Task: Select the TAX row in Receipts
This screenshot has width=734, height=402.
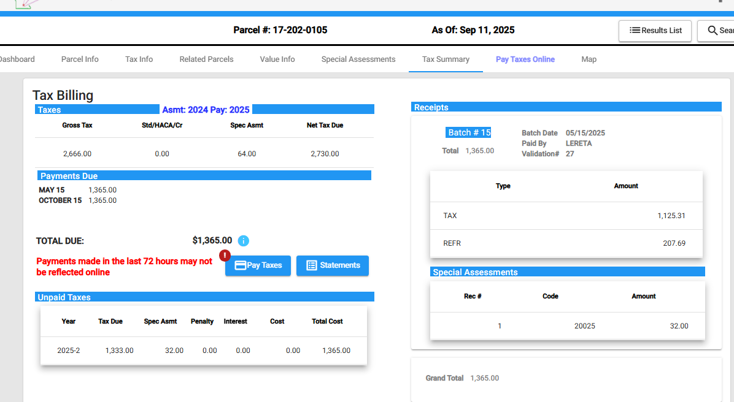Action: pyautogui.click(x=566, y=216)
